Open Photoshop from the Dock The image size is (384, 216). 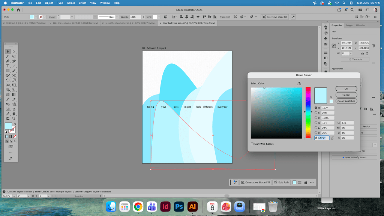179,207
